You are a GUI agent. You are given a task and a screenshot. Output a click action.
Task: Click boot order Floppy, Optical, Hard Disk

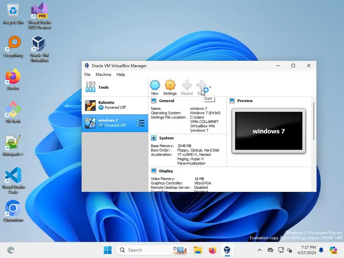(x=198, y=150)
